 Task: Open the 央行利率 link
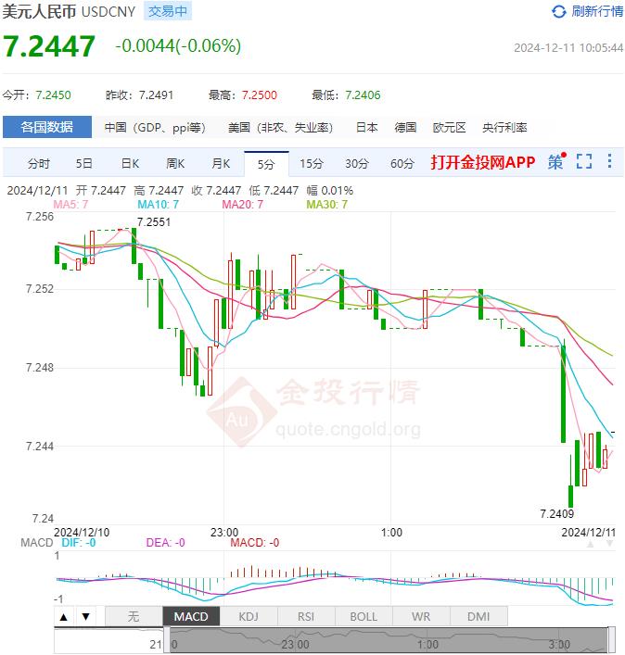coord(504,128)
